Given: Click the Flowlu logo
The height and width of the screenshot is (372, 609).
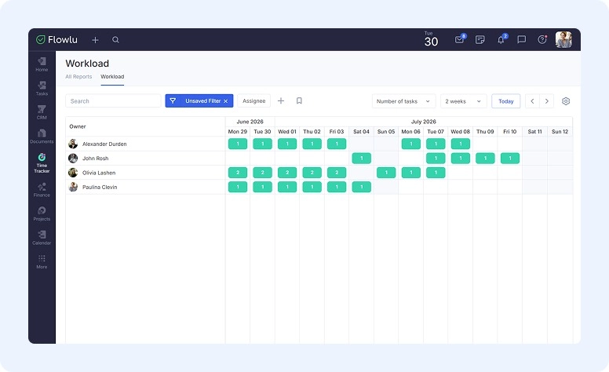Looking at the screenshot, I should tap(57, 39).
